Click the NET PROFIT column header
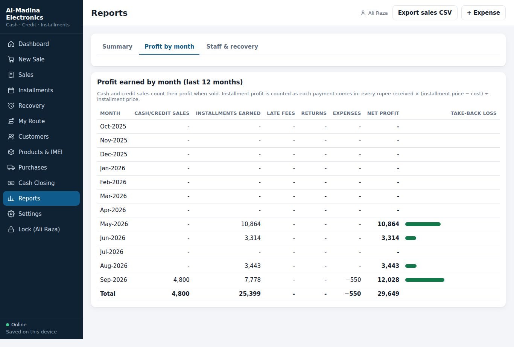This screenshot has height=347, width=514. click(383, 113)
